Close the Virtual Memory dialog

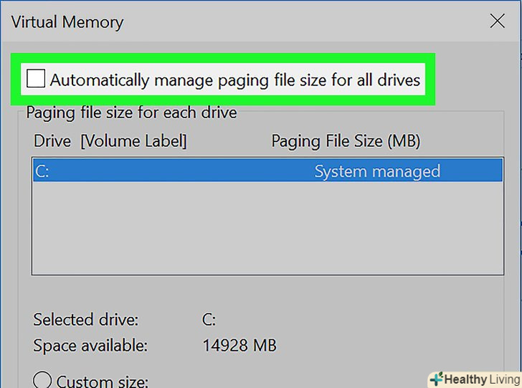pos(497,22)
